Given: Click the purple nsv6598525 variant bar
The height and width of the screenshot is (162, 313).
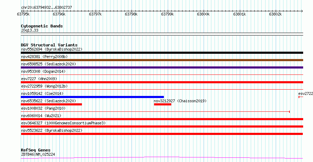Looking at the screenshot, I should tap(162, 67).
